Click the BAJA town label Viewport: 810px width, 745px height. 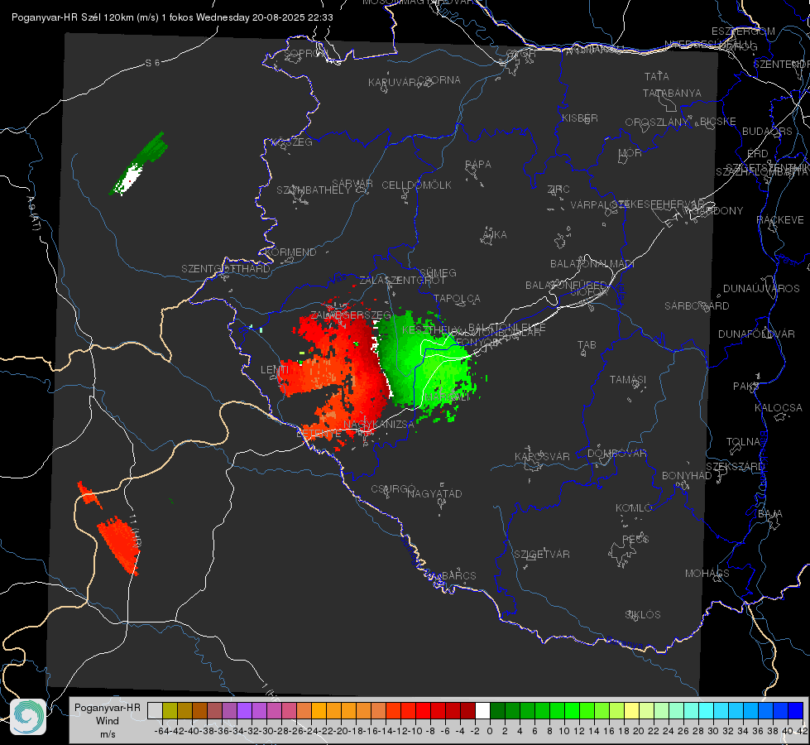pyautogui.click(x=770, y=514)
